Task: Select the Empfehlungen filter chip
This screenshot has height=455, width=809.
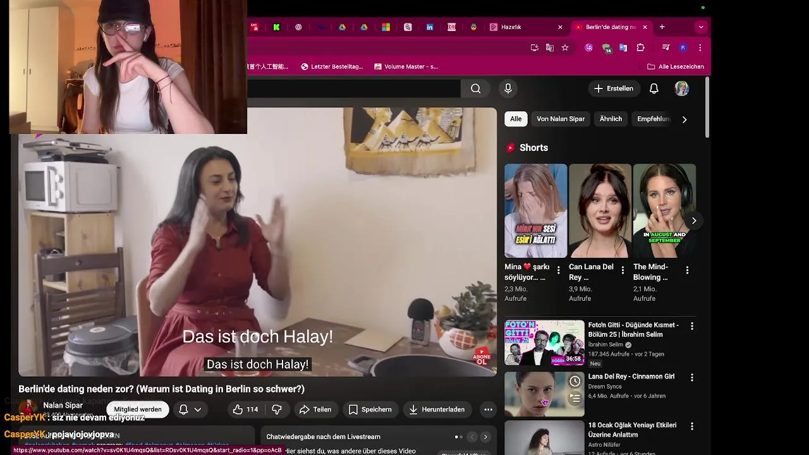Action: (x=653, y=119)
